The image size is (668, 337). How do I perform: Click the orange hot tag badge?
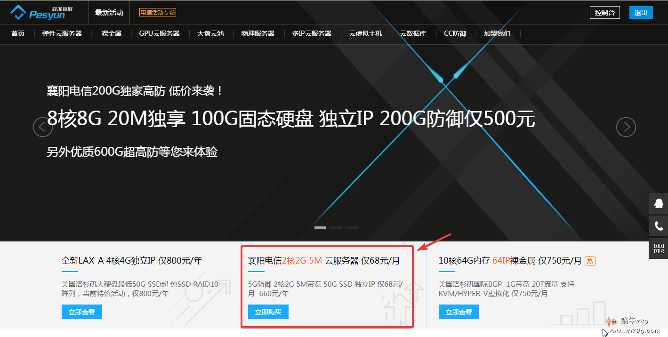(590, 261)
